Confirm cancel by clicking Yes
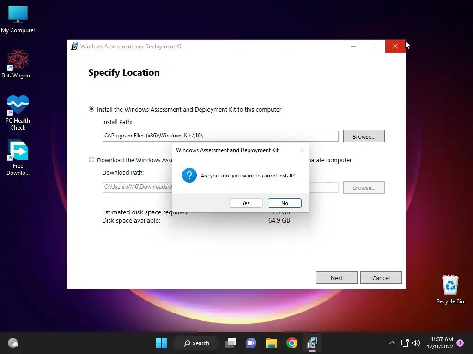Screen dimensions: 473x354 click(x=246, y=203)
